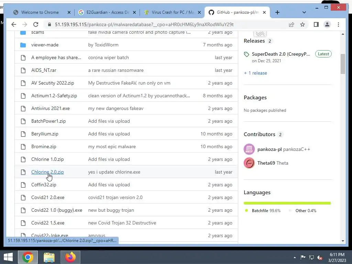Click 'my most epic malware' commit message
The height and width of the screenshot is (264, 352).
pyautogui.click(x=112, y=146)
